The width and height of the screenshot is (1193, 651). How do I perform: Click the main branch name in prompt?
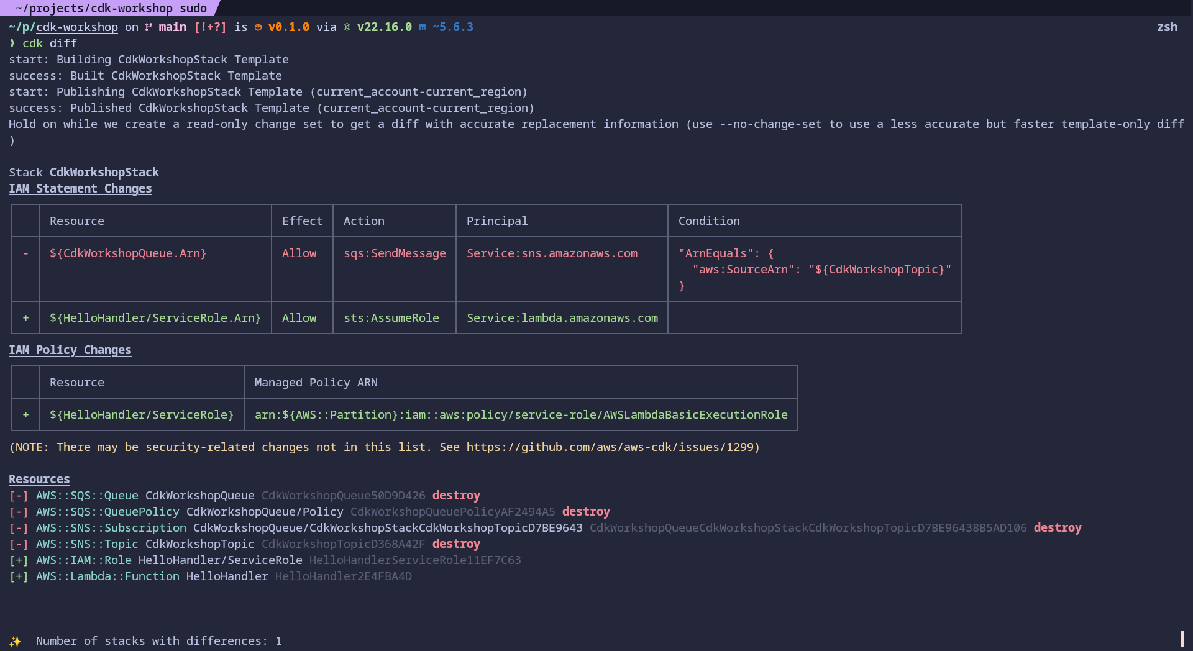(x=172, y=27)
